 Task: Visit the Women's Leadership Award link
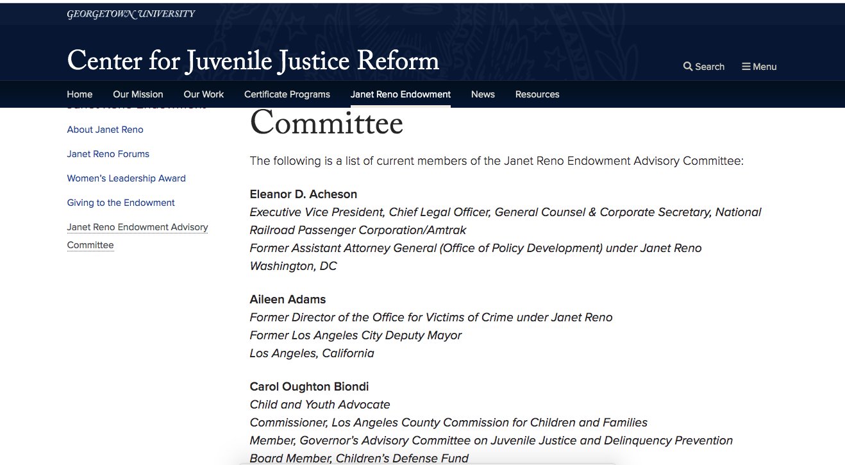[126, 178]
